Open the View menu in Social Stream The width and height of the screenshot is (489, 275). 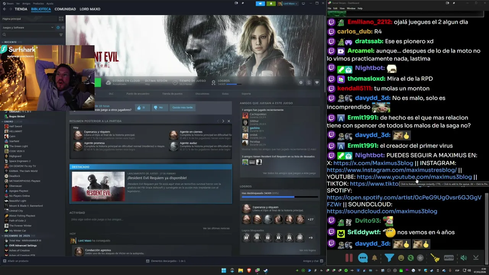[342, 8]
